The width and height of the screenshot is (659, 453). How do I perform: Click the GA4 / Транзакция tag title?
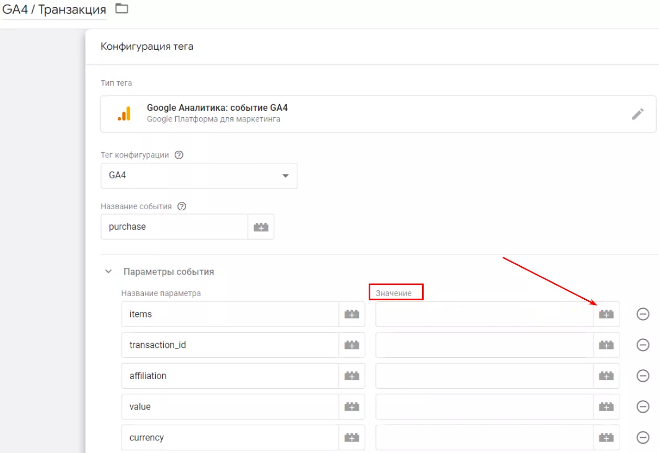[x=54, y=9]
